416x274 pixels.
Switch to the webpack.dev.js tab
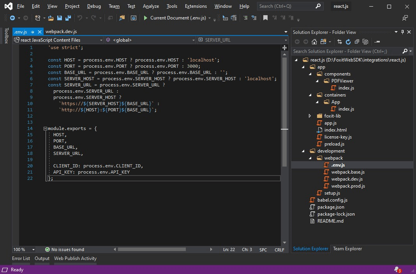61,32
